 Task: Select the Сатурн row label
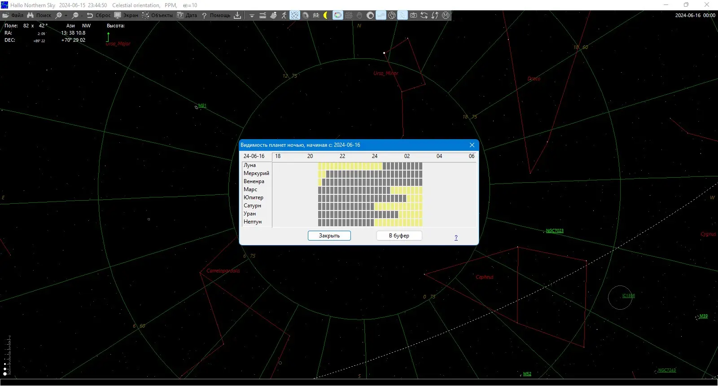coord(252,206)
